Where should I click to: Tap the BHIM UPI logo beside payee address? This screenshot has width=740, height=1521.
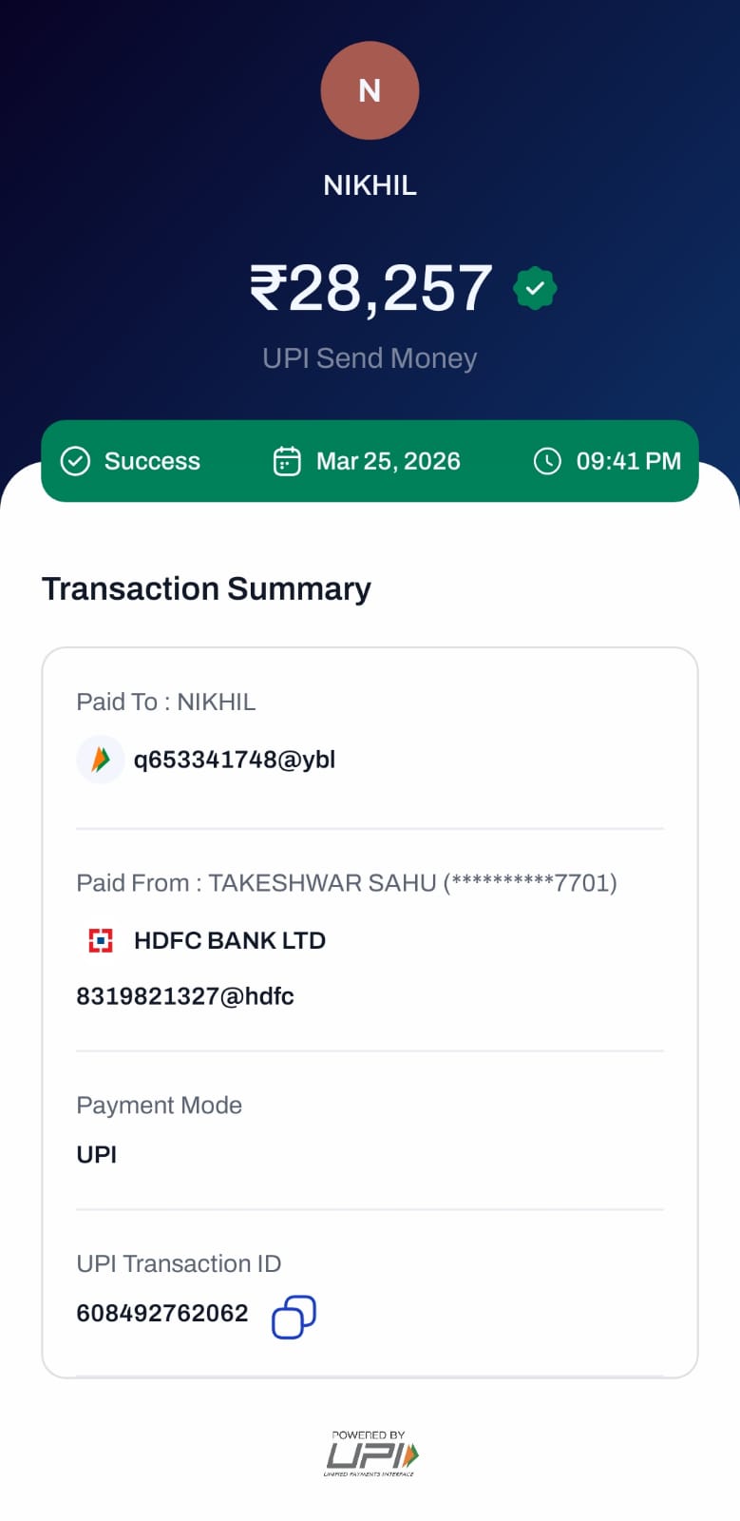click(x=101, y=760)
